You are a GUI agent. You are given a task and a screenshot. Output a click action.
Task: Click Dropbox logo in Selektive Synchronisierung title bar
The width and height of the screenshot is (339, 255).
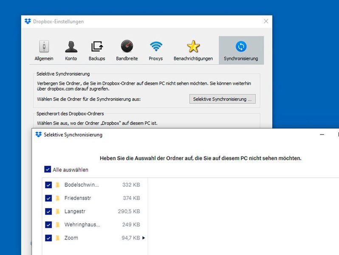[x=39, y=134]
